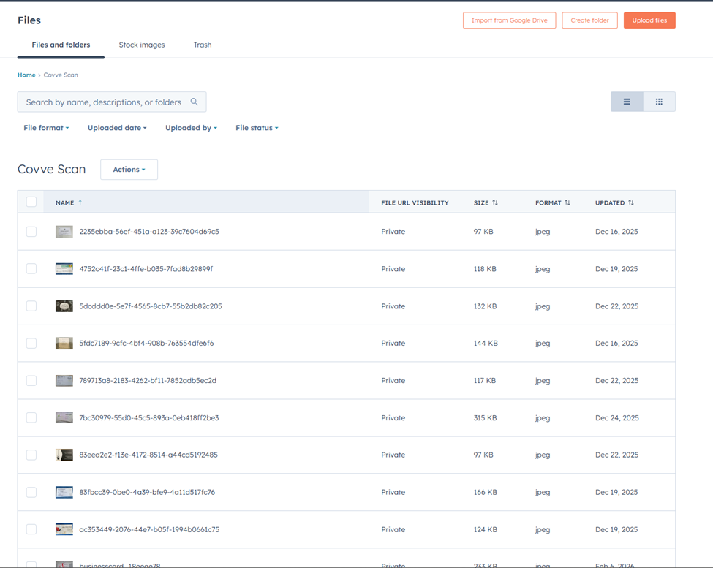Click Import from Google Drive

509,20
